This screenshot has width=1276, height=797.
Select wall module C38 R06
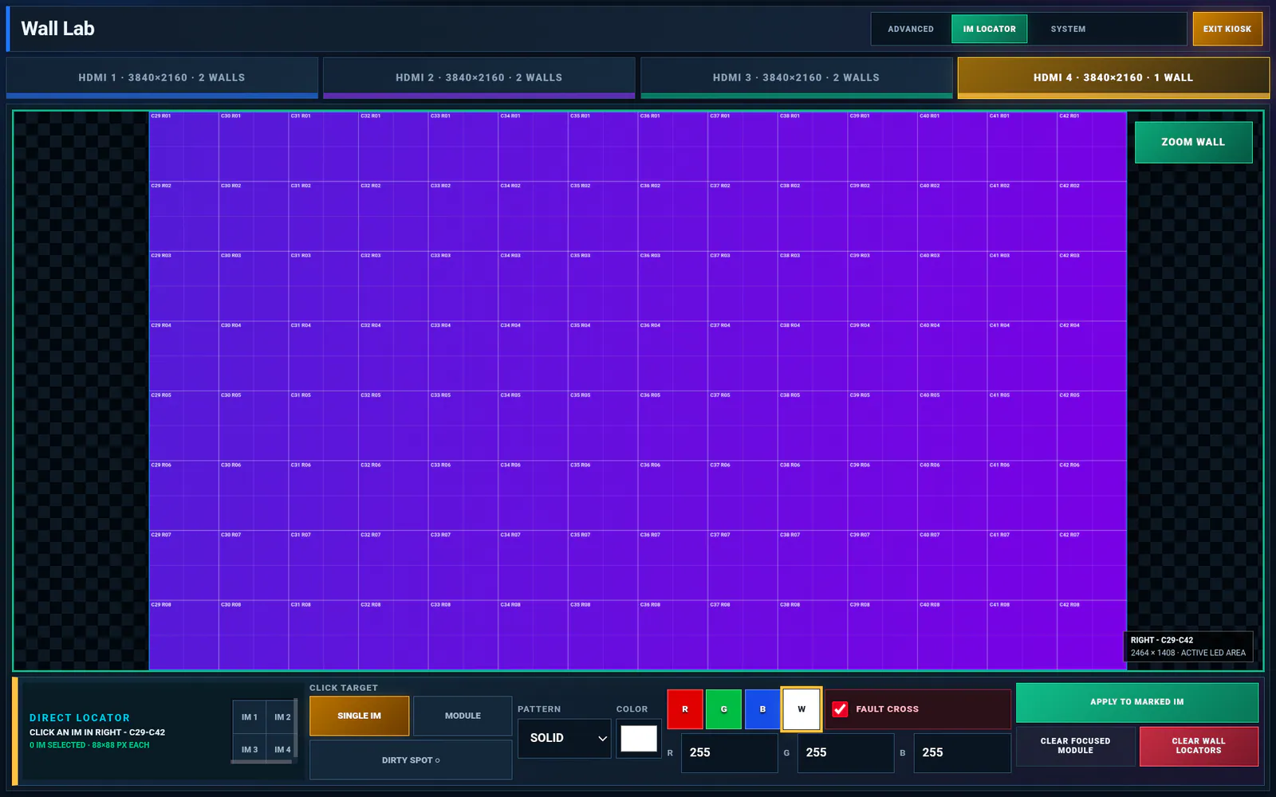tap(813, 496)
